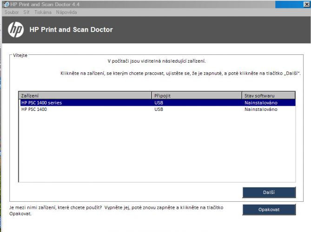Click the Další button
The height and width of the screenshot is (232, 311).
[269, 192]
